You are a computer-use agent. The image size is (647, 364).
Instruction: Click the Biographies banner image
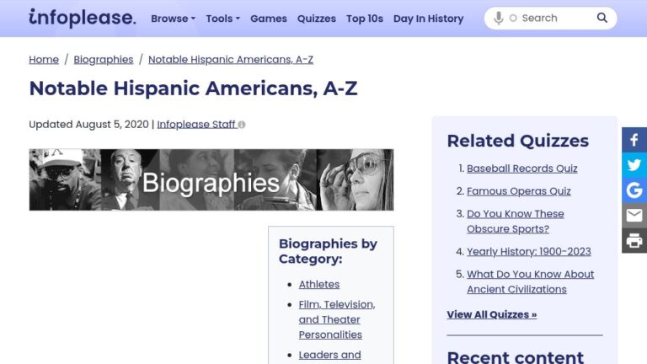coord(211,180)
